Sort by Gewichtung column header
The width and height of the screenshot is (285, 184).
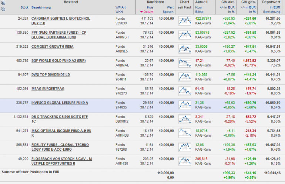[272, 12]
